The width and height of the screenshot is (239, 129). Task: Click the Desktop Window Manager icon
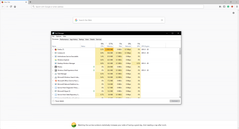click(56, 63)
